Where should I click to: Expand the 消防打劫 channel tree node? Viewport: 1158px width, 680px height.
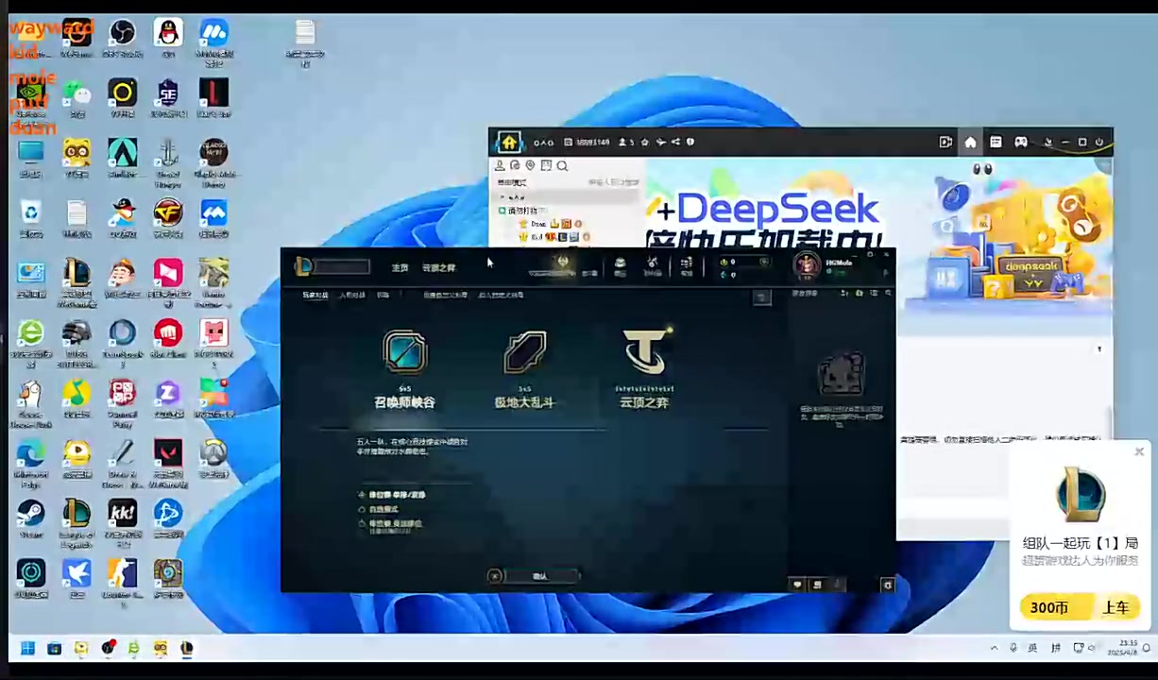pos(502,211)
